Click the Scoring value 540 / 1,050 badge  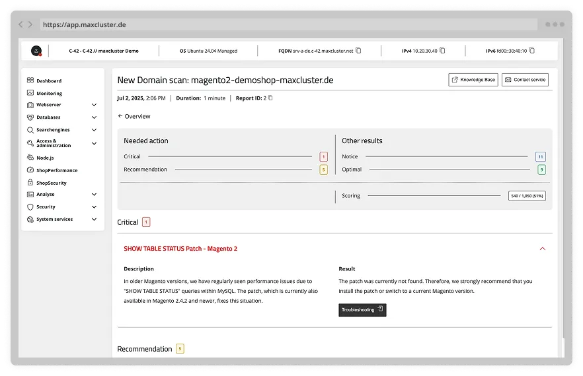(527, 196)
